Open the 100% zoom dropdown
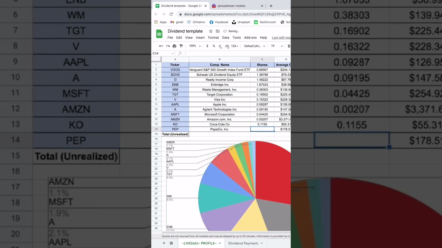Image resolution: width=442 pixels, height=248 pixels. (195, 46)
